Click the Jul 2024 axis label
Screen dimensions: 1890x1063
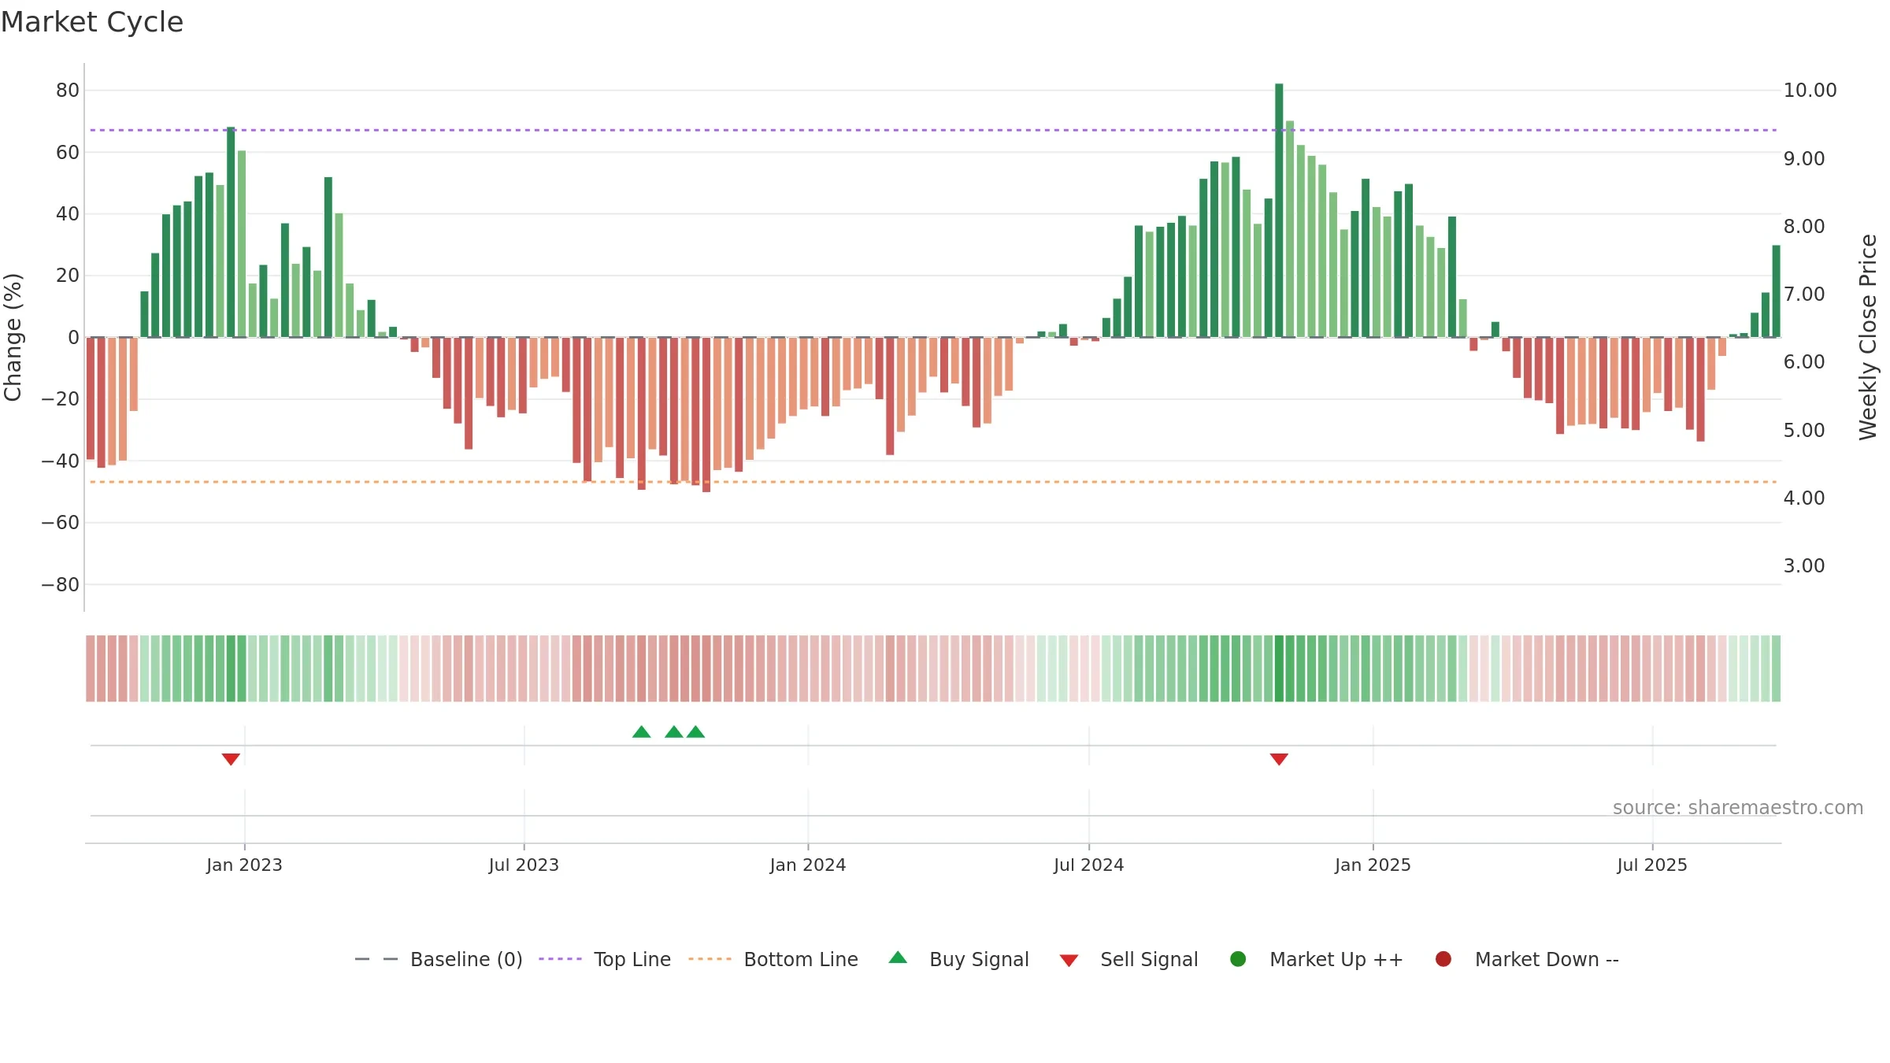(1089, 865)
